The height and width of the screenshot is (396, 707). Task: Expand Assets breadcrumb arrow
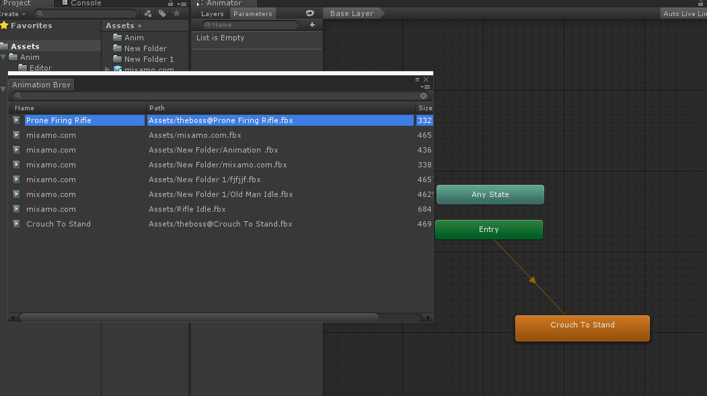point(140,26)
